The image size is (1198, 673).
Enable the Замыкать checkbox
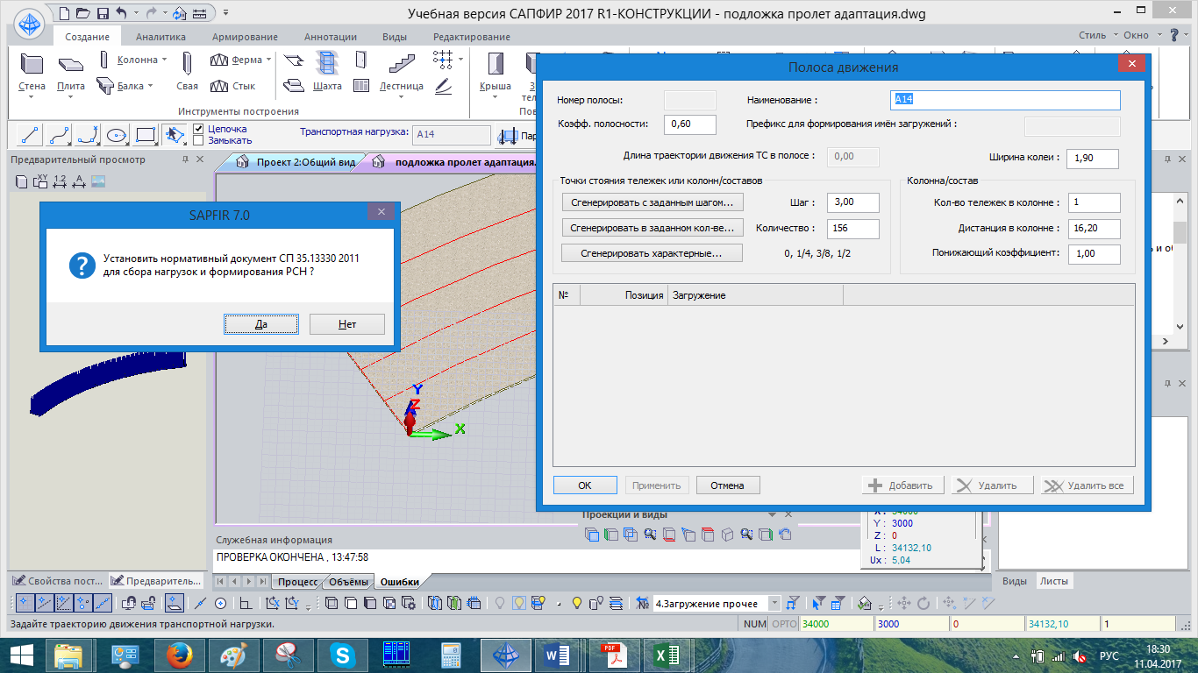pos(198,140)
